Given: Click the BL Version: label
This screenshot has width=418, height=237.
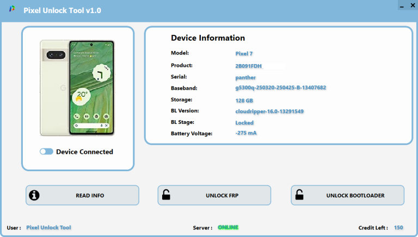Looking at the screenshot, I should (x=185, y=111).
